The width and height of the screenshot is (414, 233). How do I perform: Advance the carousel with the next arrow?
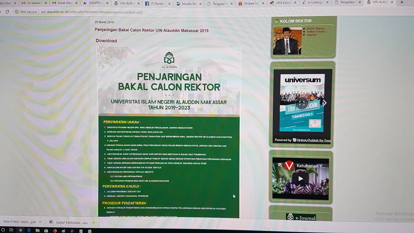click(325, 103)
